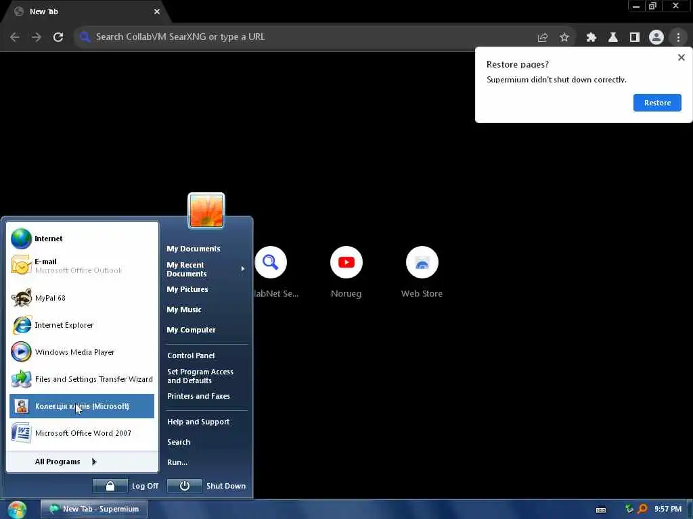This screenshot has width=693, height=519.
Task: Open My Music
Action: point(184,310)
